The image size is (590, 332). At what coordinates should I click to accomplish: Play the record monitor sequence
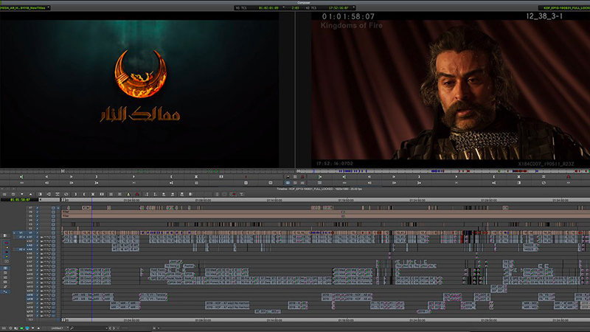coord(456,176)
